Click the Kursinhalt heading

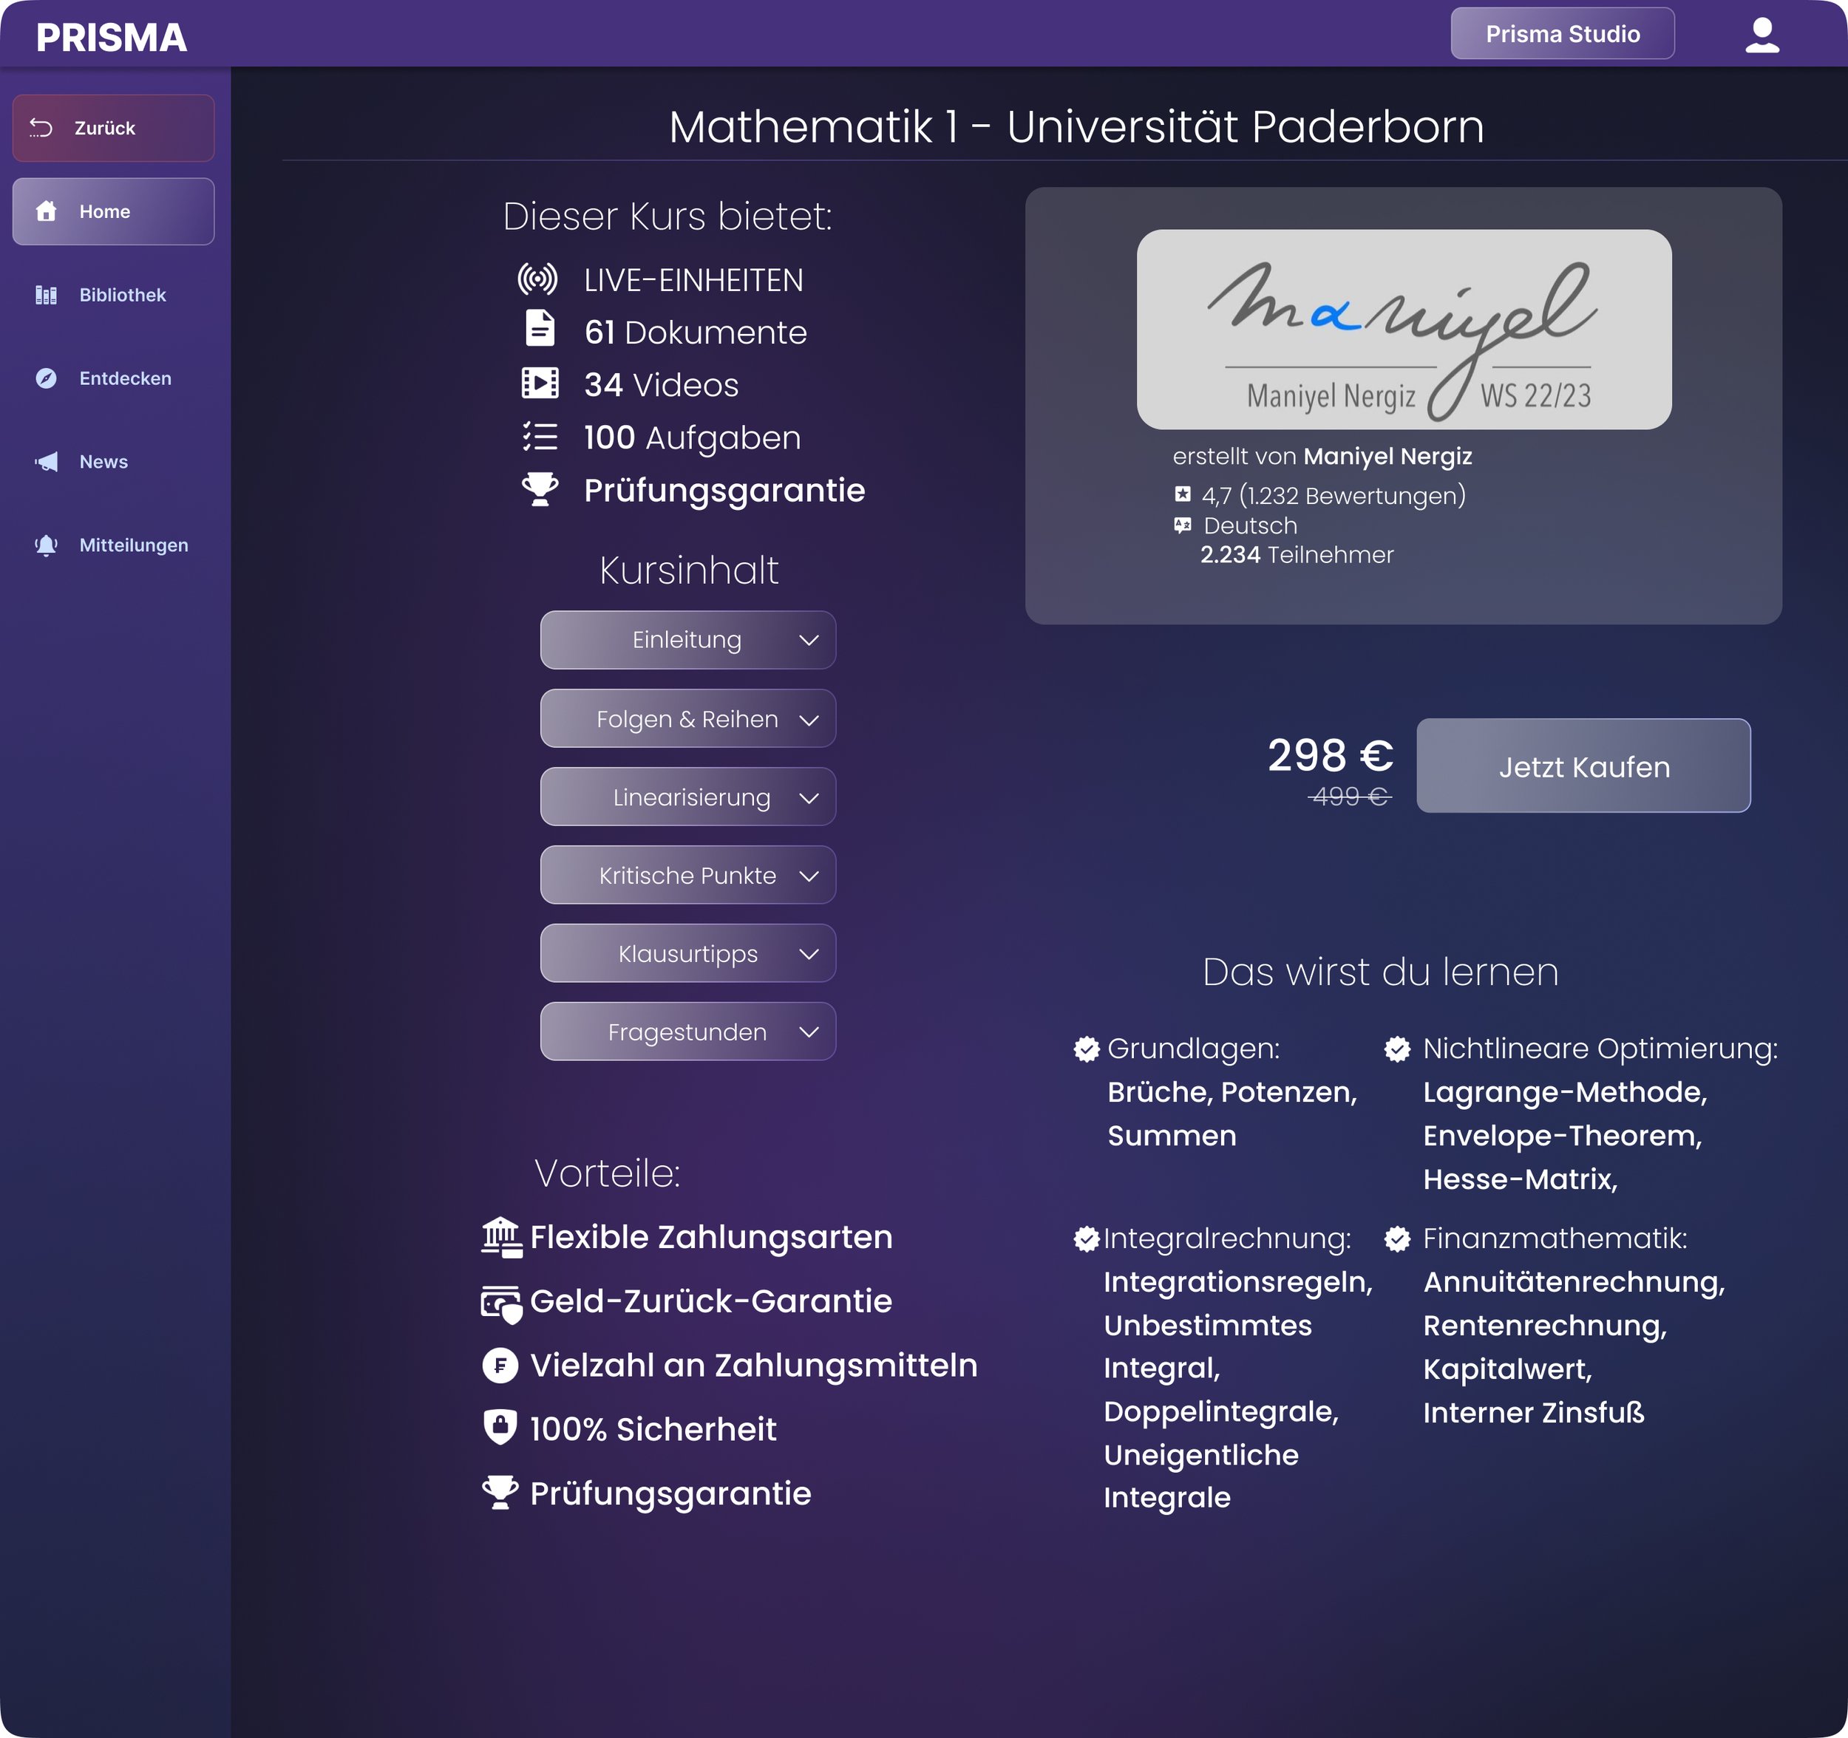pos(689,570)
